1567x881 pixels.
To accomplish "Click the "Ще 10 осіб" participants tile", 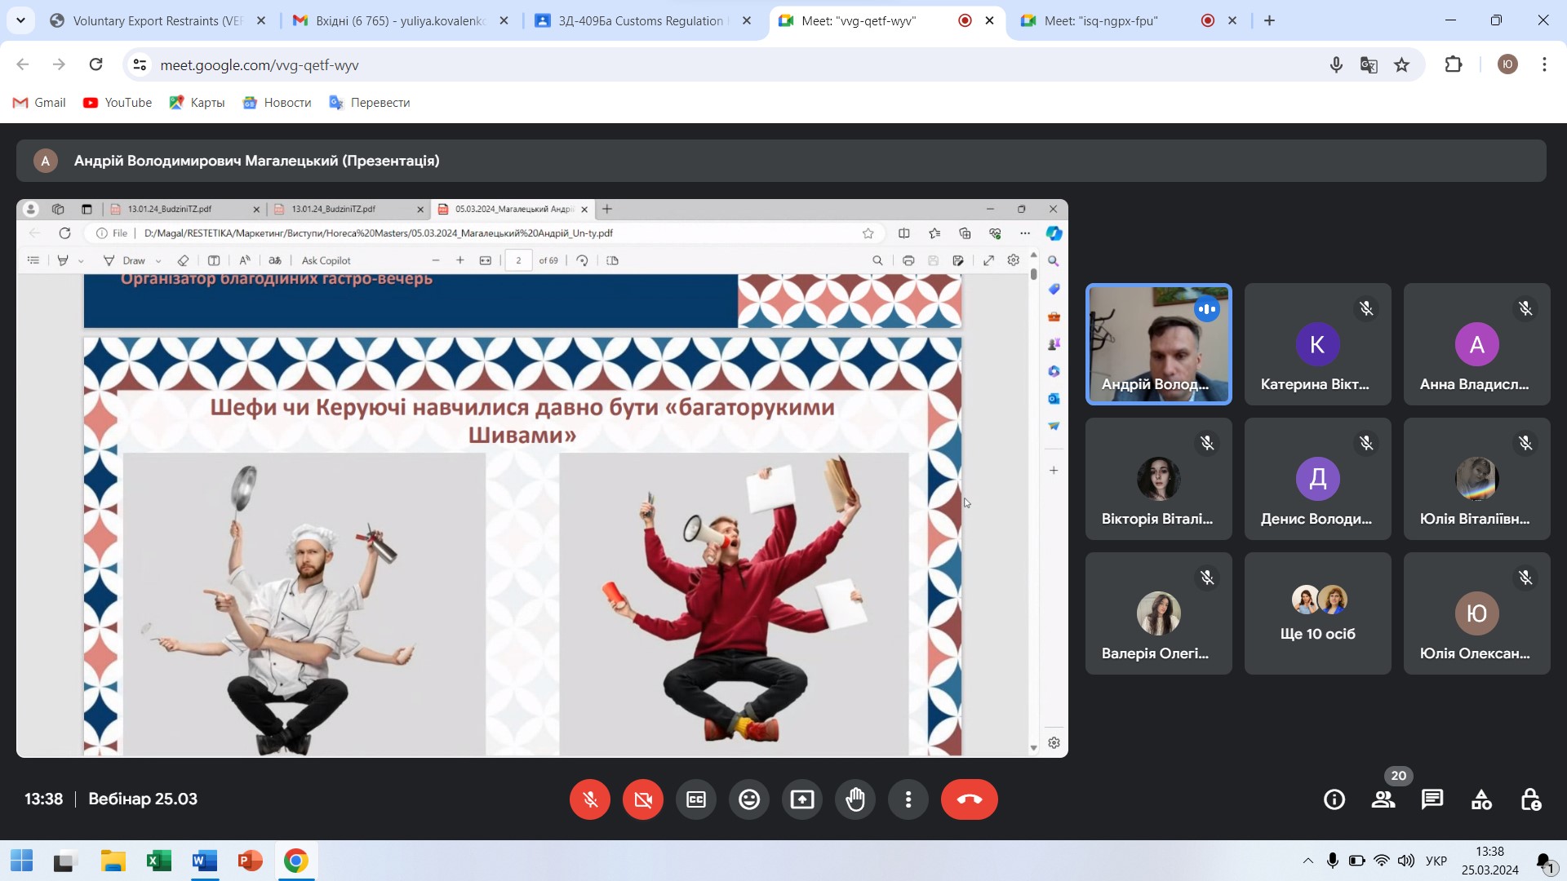I will 1317,613.
